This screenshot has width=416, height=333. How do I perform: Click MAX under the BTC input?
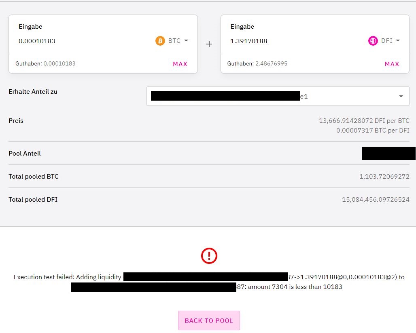[180, 64]
